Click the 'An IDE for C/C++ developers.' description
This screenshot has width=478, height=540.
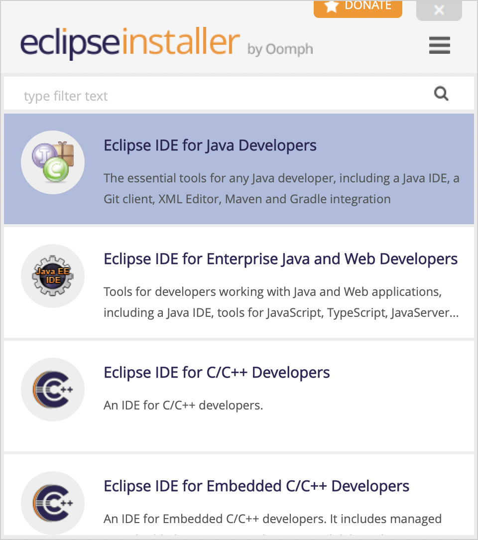[183, 405]
